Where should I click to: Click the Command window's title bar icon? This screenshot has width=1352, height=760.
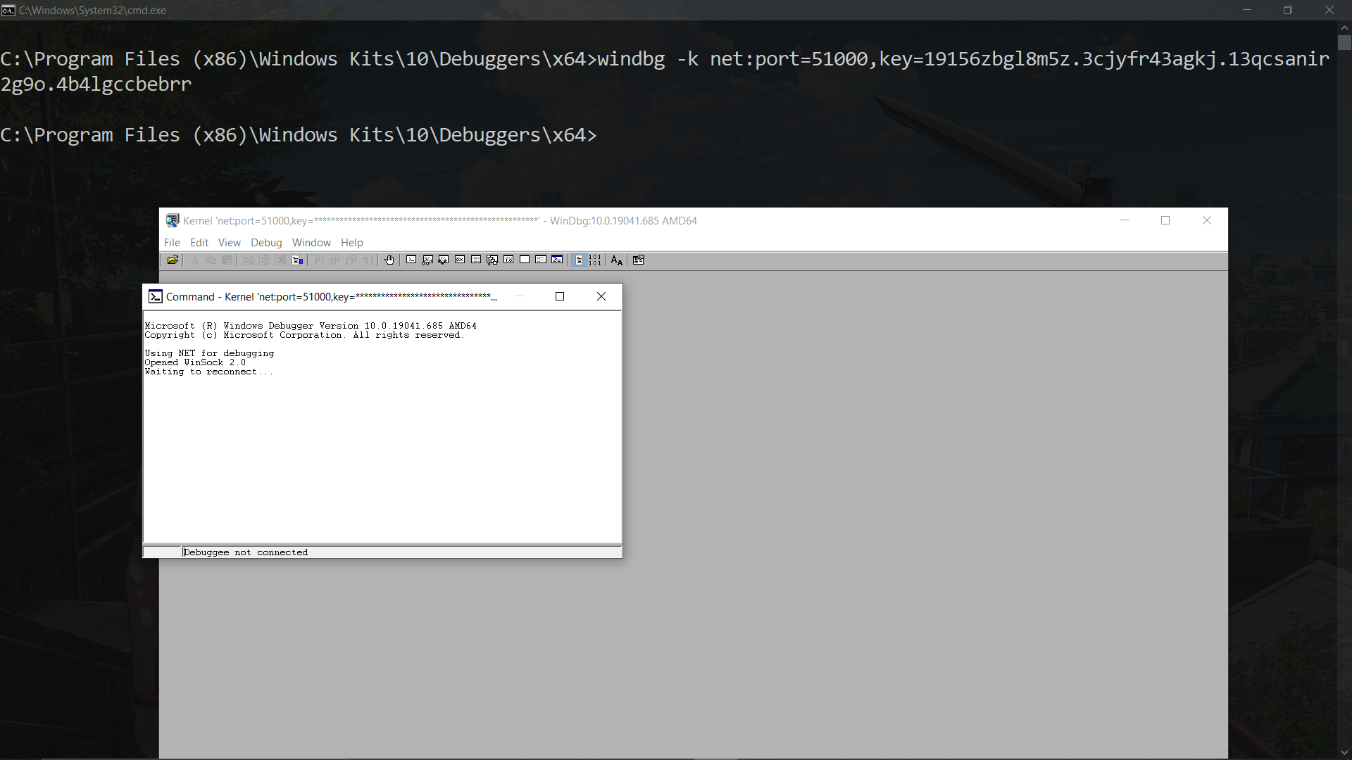click(156, 296)
